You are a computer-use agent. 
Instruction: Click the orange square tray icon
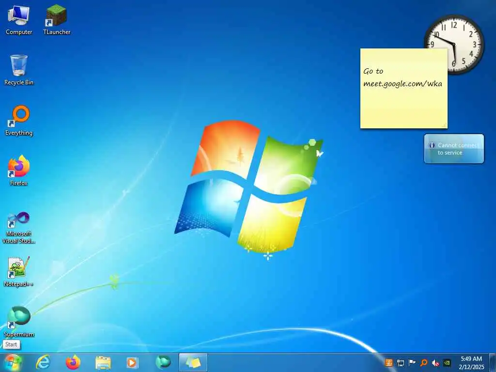(x=389, y=362)
